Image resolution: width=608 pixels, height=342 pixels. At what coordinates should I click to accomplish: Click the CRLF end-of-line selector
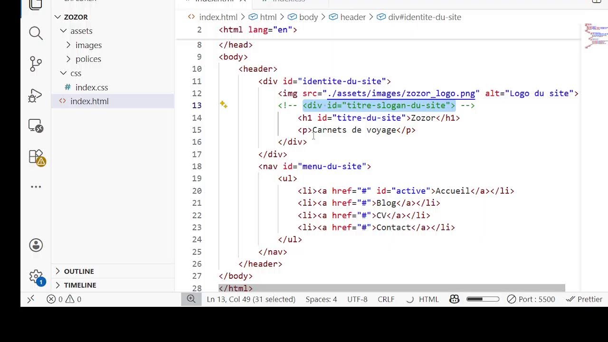[386, 299]
